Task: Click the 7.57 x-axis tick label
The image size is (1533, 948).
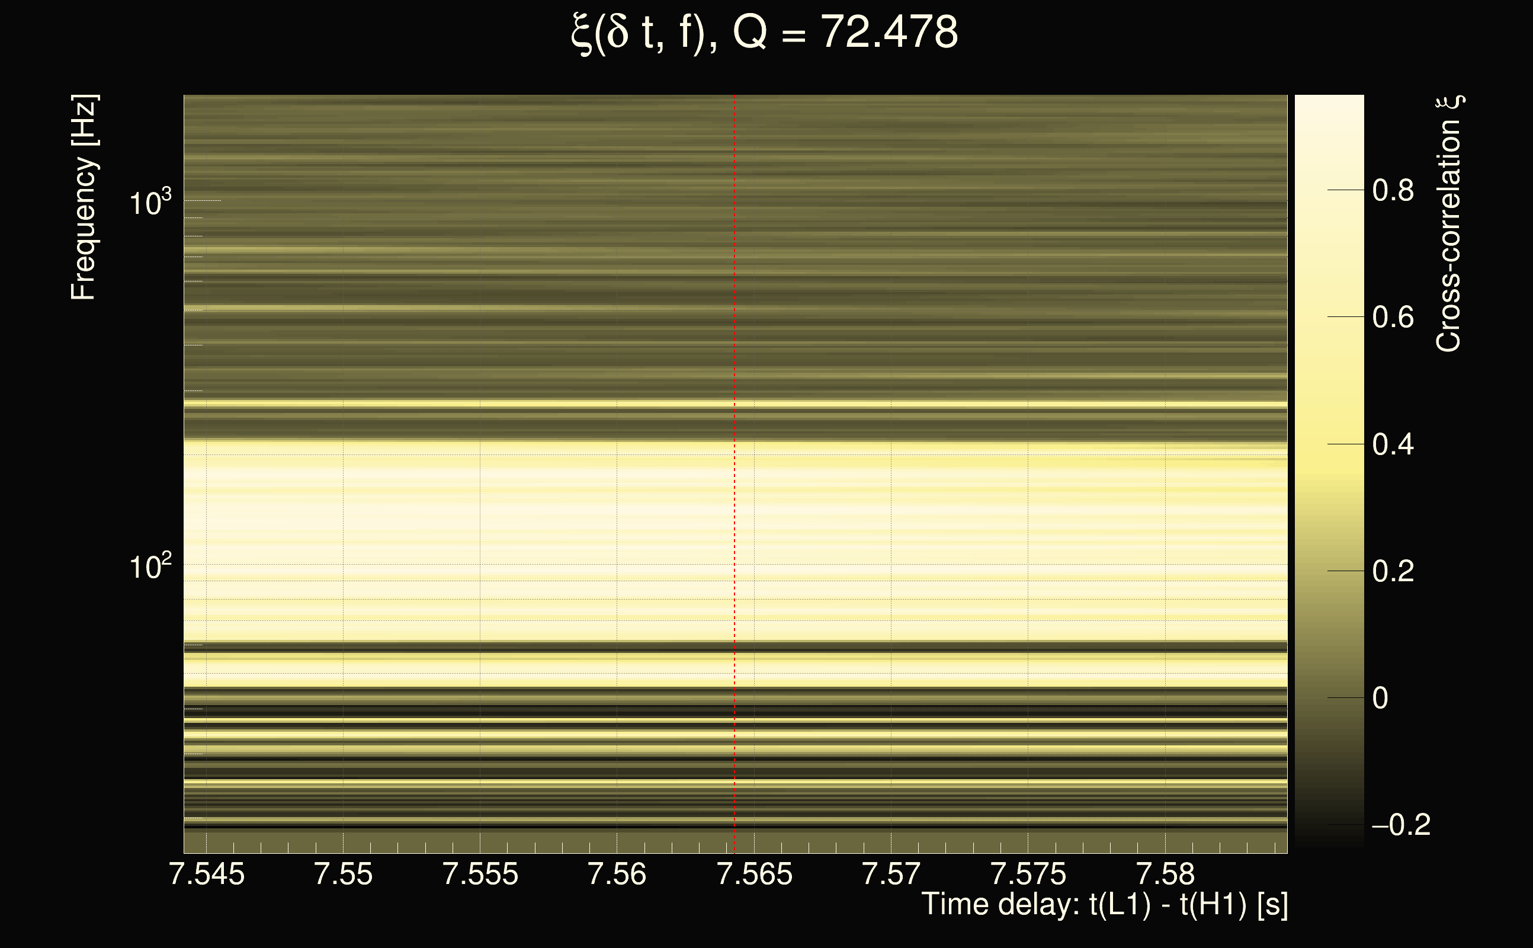Action: pos(891,874)
